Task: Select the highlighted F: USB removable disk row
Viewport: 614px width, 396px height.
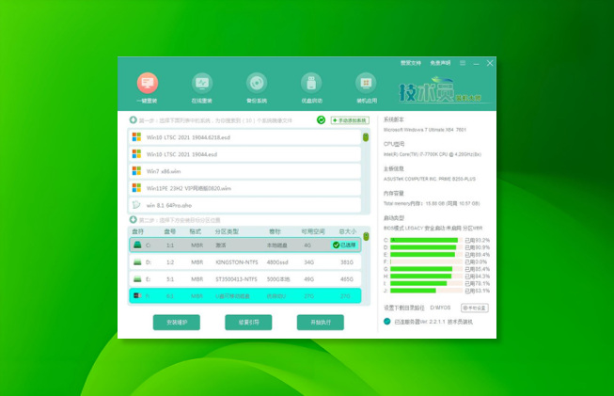Action: coord(244,295)
